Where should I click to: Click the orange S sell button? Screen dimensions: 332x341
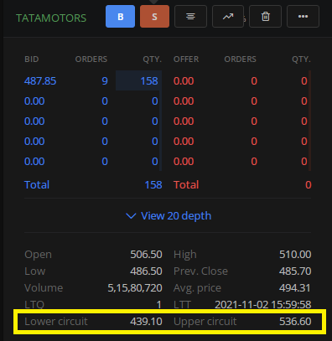(154, 17)
